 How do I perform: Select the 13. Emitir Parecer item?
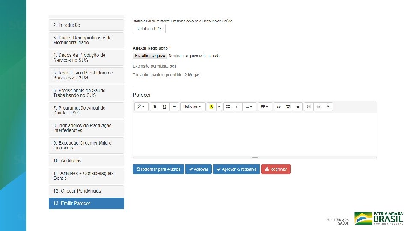pyautogui.click(x=86, y=203)
